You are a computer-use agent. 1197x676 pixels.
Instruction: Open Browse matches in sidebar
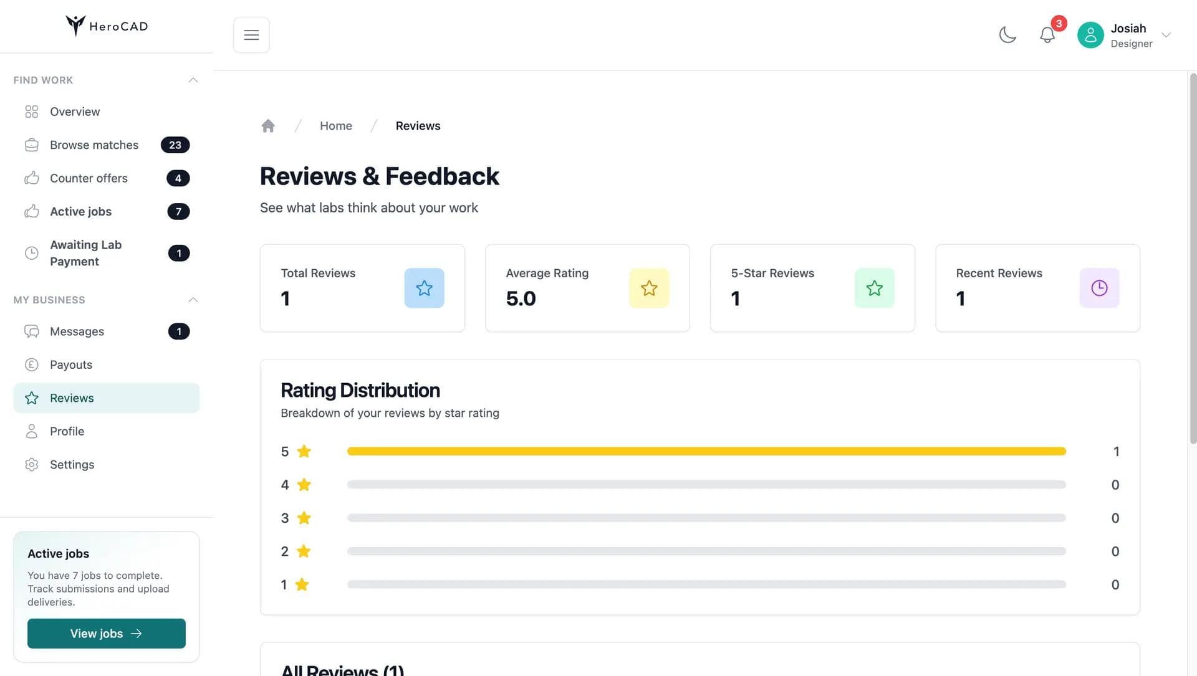coord(94,145)
